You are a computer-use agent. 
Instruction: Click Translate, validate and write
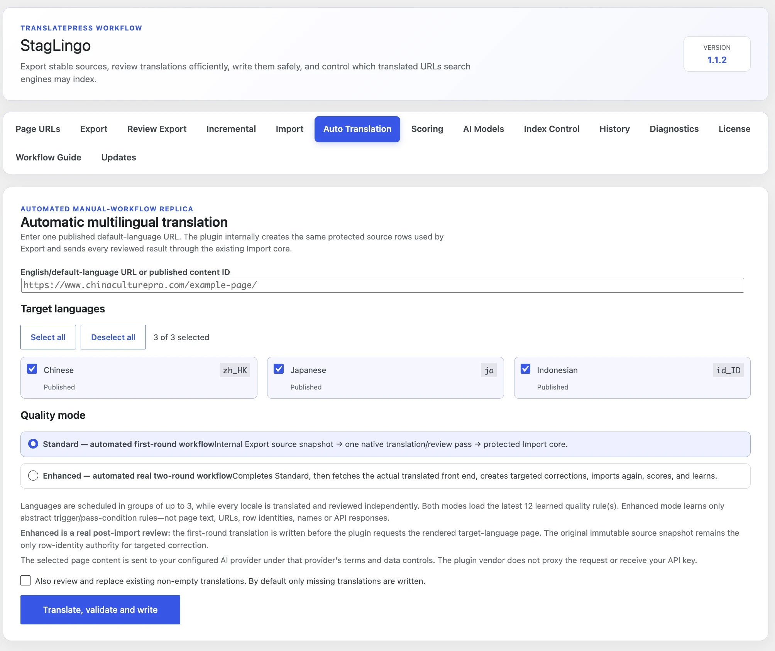point(100,610)
